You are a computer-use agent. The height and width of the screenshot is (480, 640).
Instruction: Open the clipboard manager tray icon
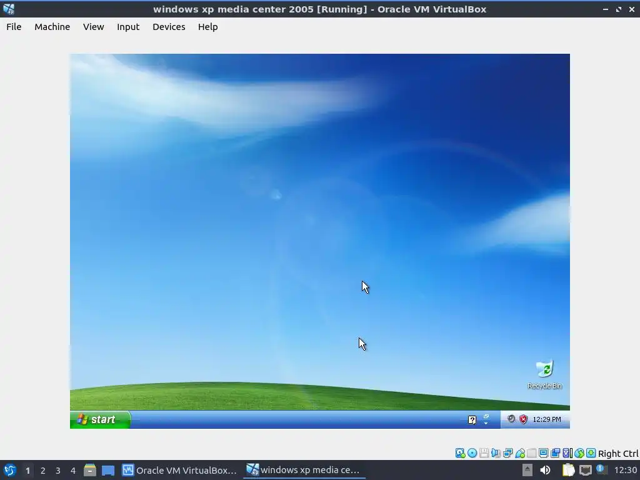click(x=568, y=470)
